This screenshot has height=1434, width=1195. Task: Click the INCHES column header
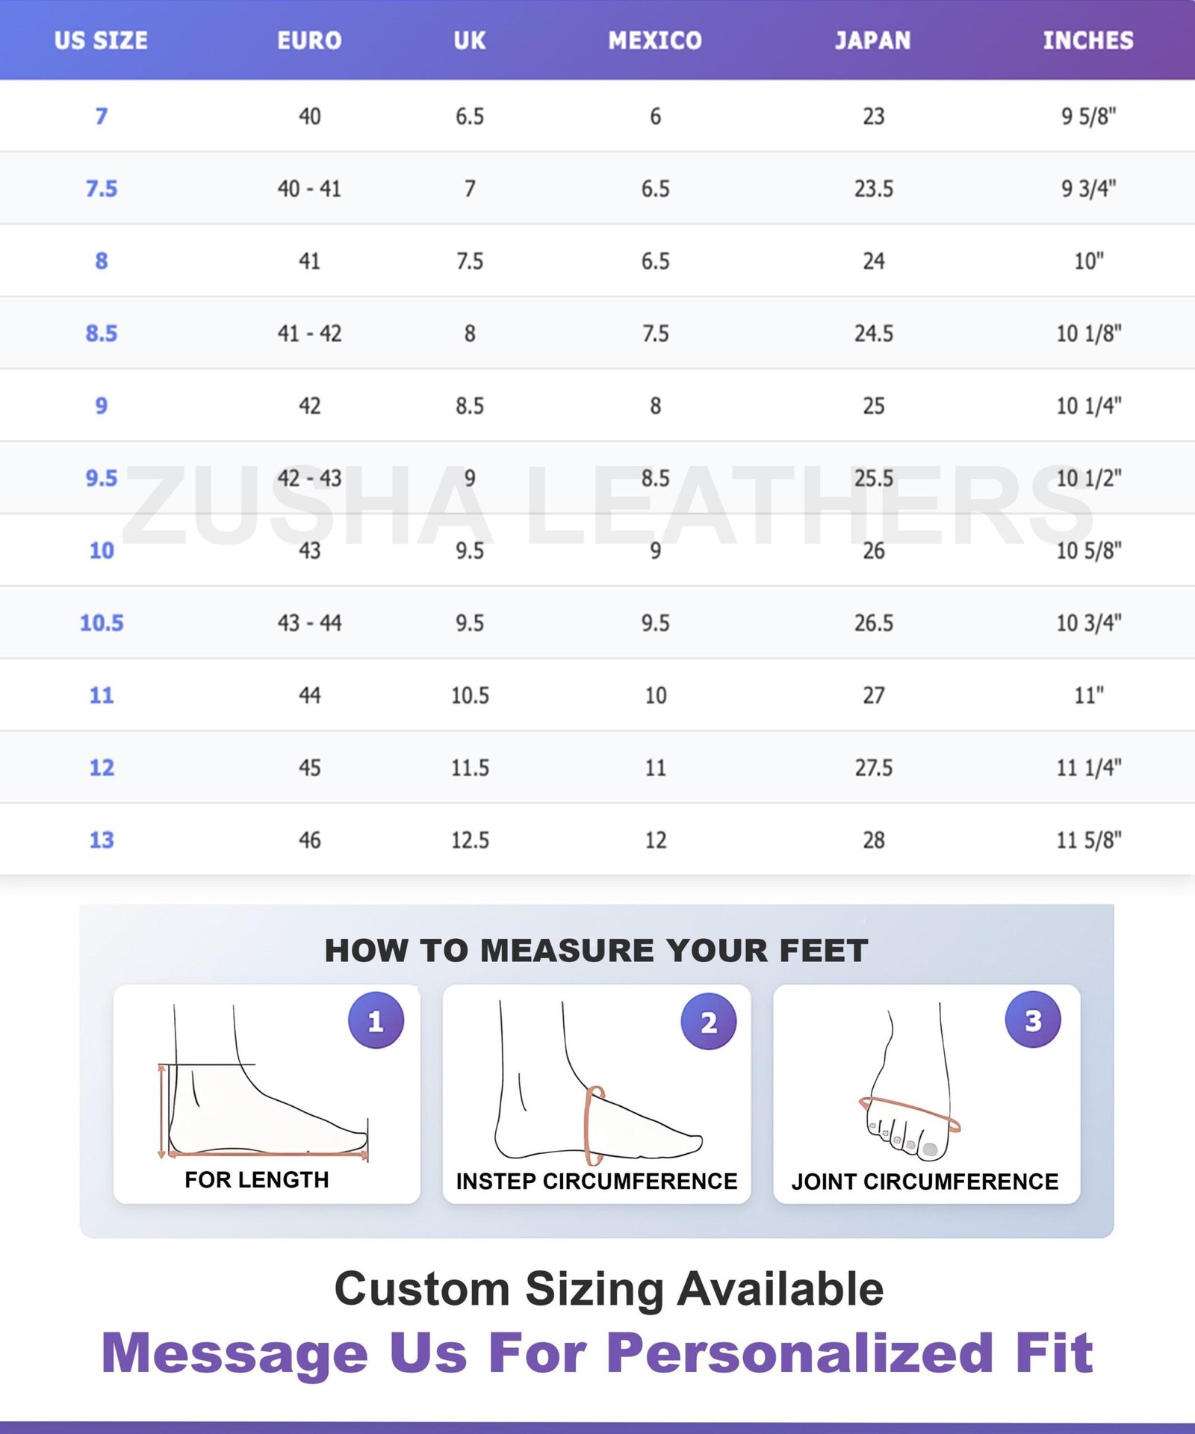pos(1088,40)
